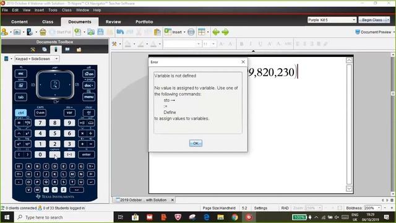Expand the page layout dropdown arrow

coord(208,32)
